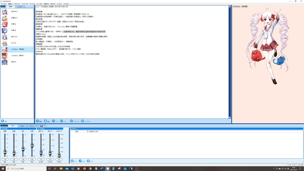Viewport: 304px width, 171px height.
Task: Click the text editor scrollbar up arrow
Action: pyautogui.click(x=230, y=7)
